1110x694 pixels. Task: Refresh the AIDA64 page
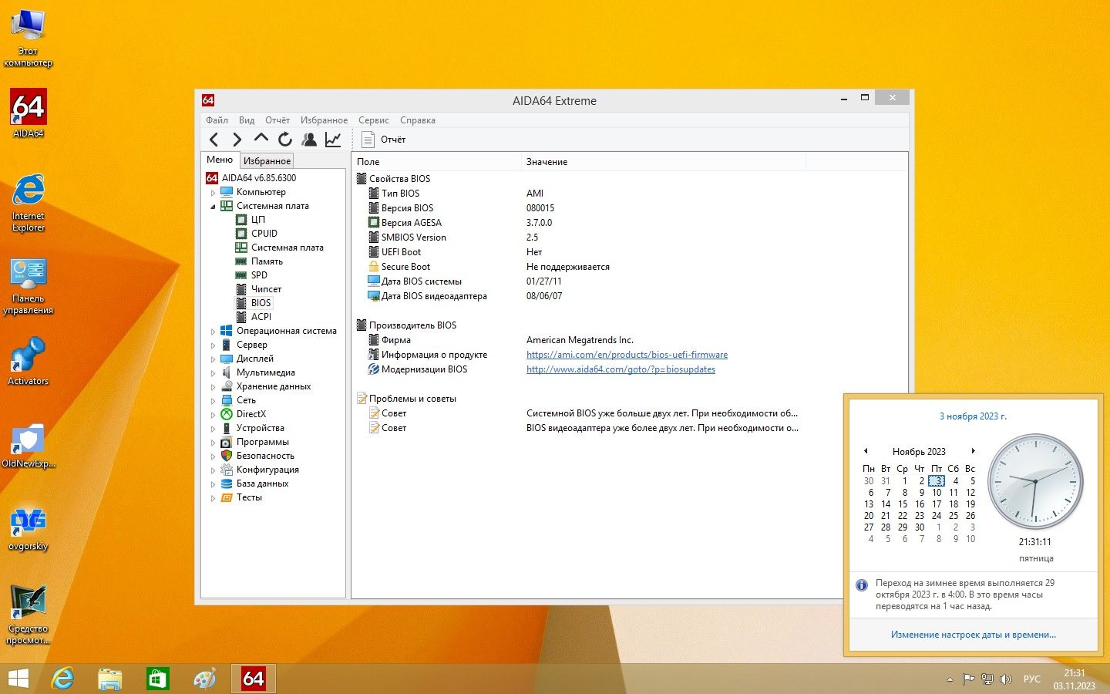click(285, 140)
